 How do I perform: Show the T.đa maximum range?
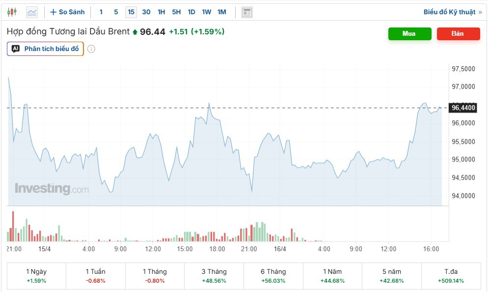click(450, 276)
